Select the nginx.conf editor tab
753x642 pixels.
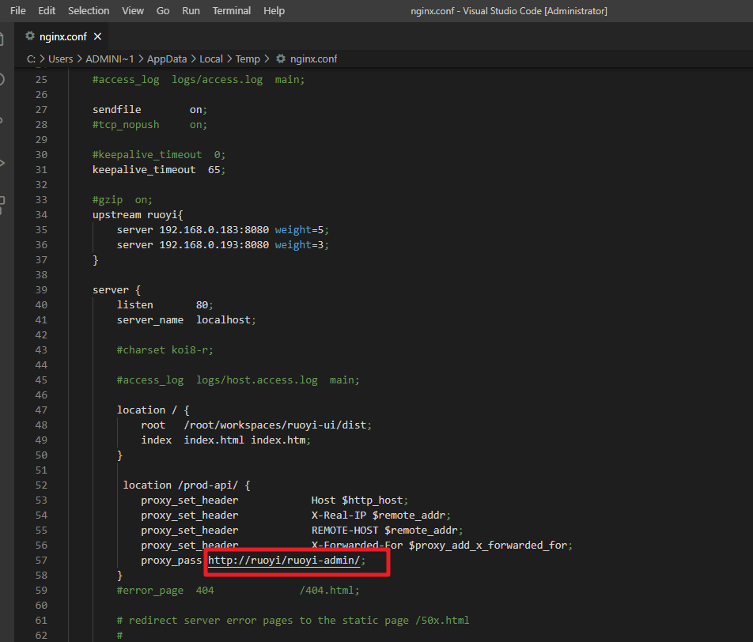(63, 36)
